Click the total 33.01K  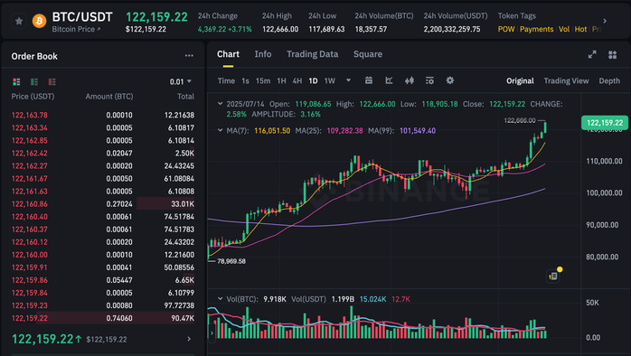(183, 204)
